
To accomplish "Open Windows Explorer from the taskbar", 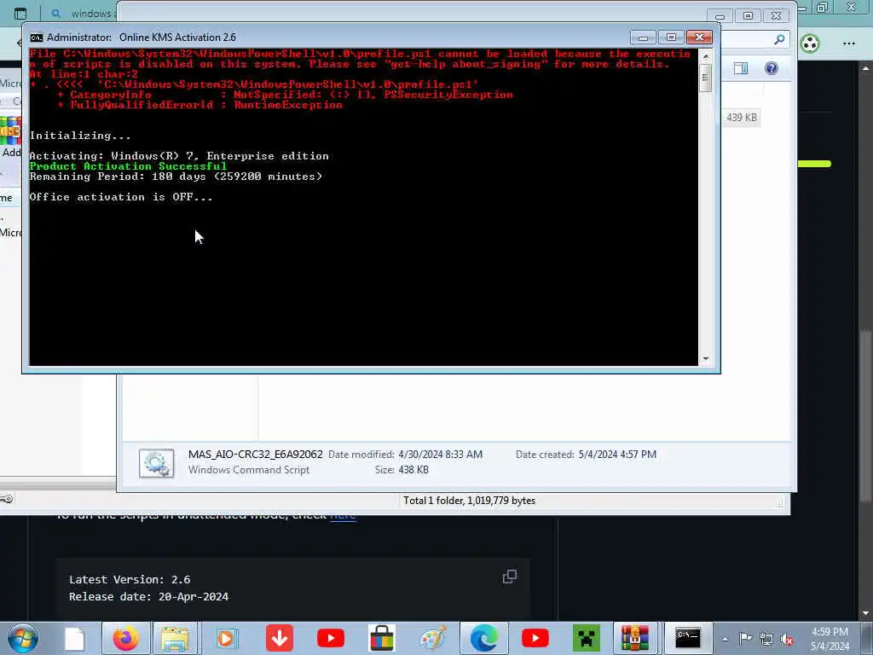I will coord(176,638).
